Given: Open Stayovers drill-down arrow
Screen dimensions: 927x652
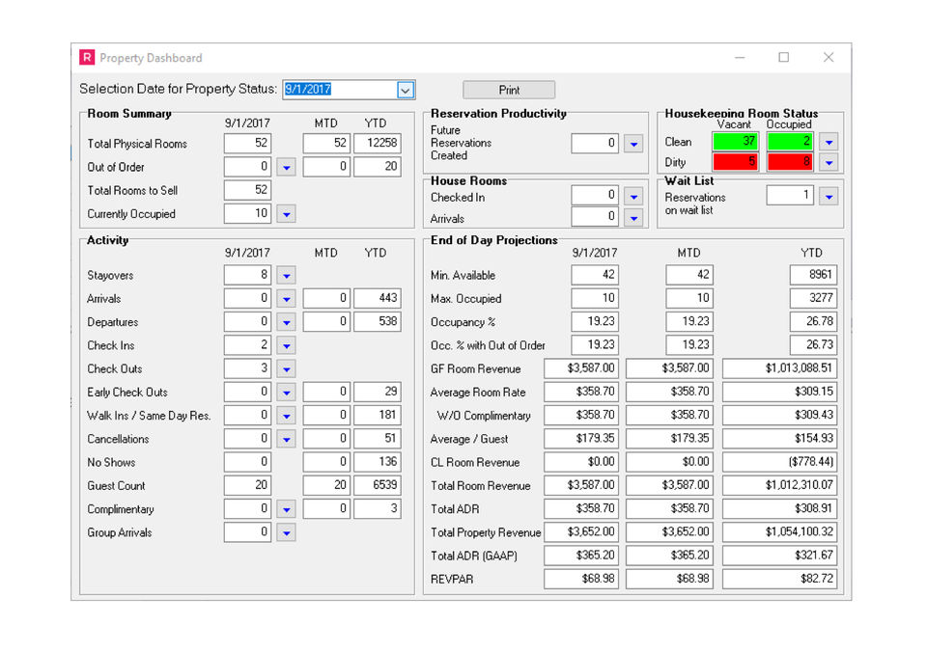Looking at the screenshot, I should (x=286, y=275).
